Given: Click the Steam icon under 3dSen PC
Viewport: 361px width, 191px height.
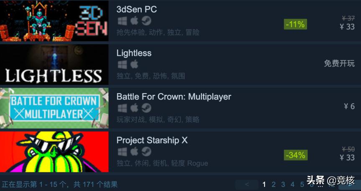Looking at the screenshot, I should click(x=146, y=21).
